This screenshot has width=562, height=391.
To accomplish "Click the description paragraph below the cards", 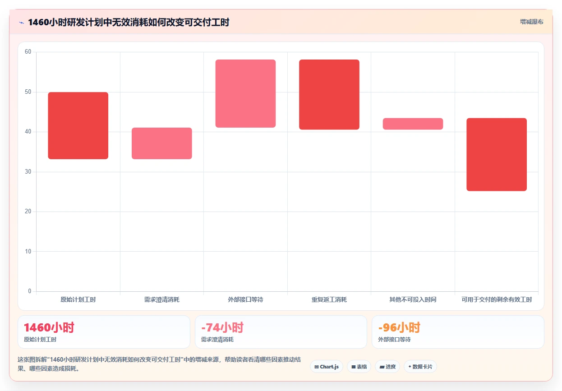I will [x=161, y=364].
